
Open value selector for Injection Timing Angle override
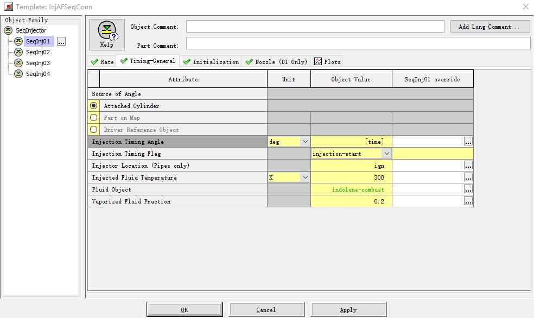tap(468, 142)
